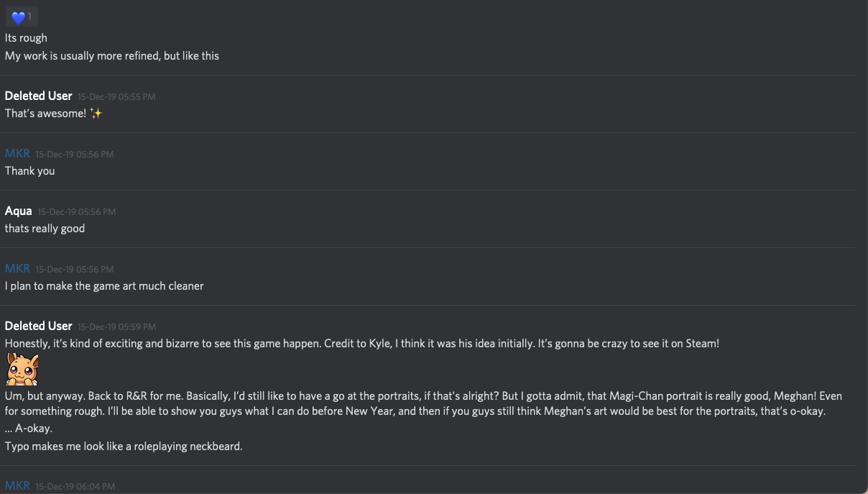
Task: Click Aqua's 05:56 PM message timestamp
Action: click(76, 211)
